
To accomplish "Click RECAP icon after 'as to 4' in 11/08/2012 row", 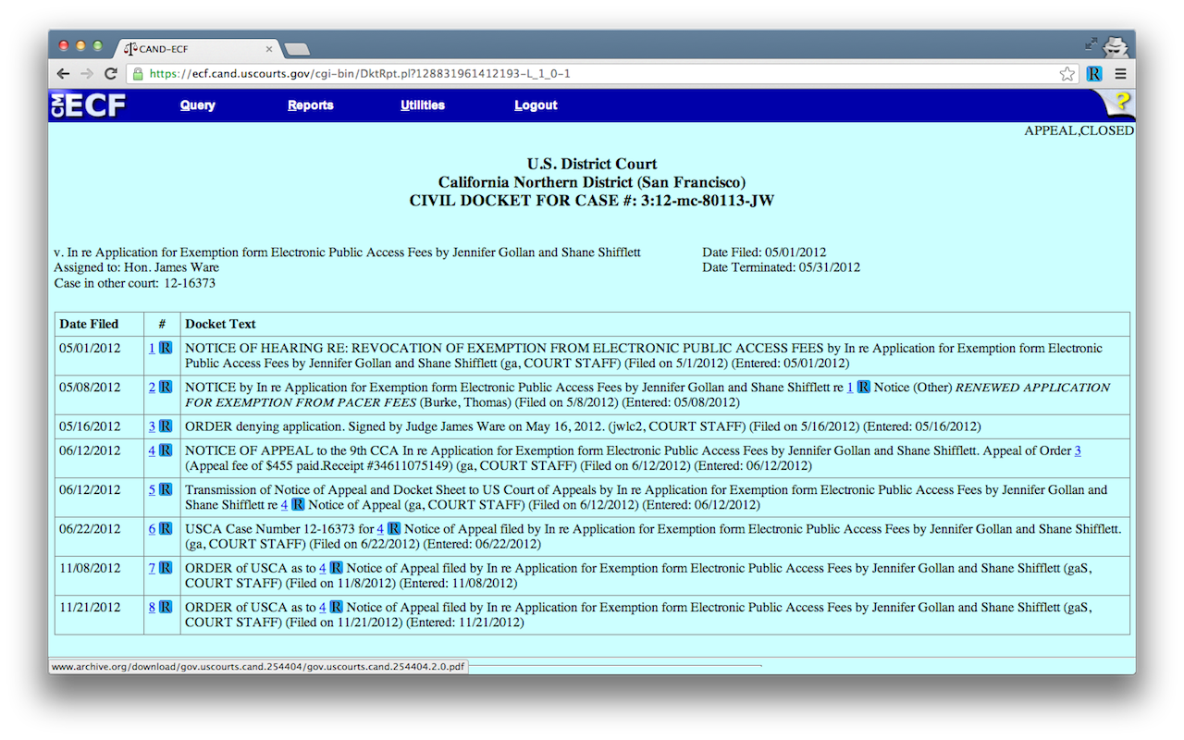I will point(337,568).
